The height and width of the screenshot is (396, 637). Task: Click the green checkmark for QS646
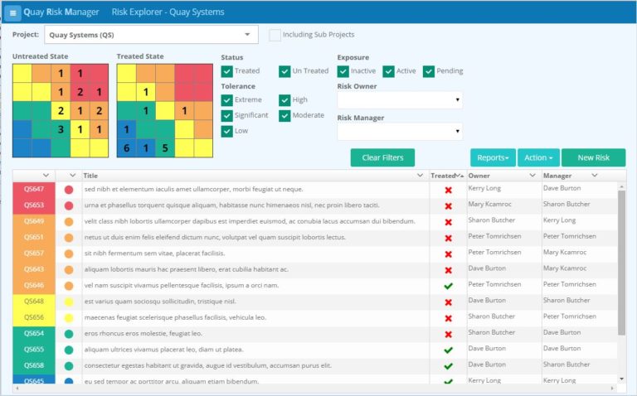(x=448, y=286)
